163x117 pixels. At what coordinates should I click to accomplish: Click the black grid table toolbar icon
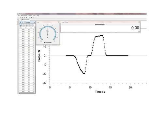(31, 18)
